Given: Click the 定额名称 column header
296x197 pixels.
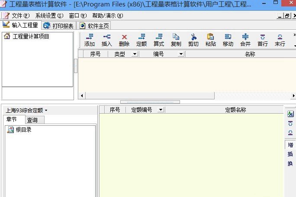Looking at the screenshot, I should [x=235, y=110].
